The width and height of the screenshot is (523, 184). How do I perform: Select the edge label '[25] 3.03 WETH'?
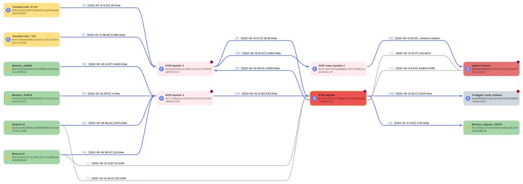coord(409,53)
